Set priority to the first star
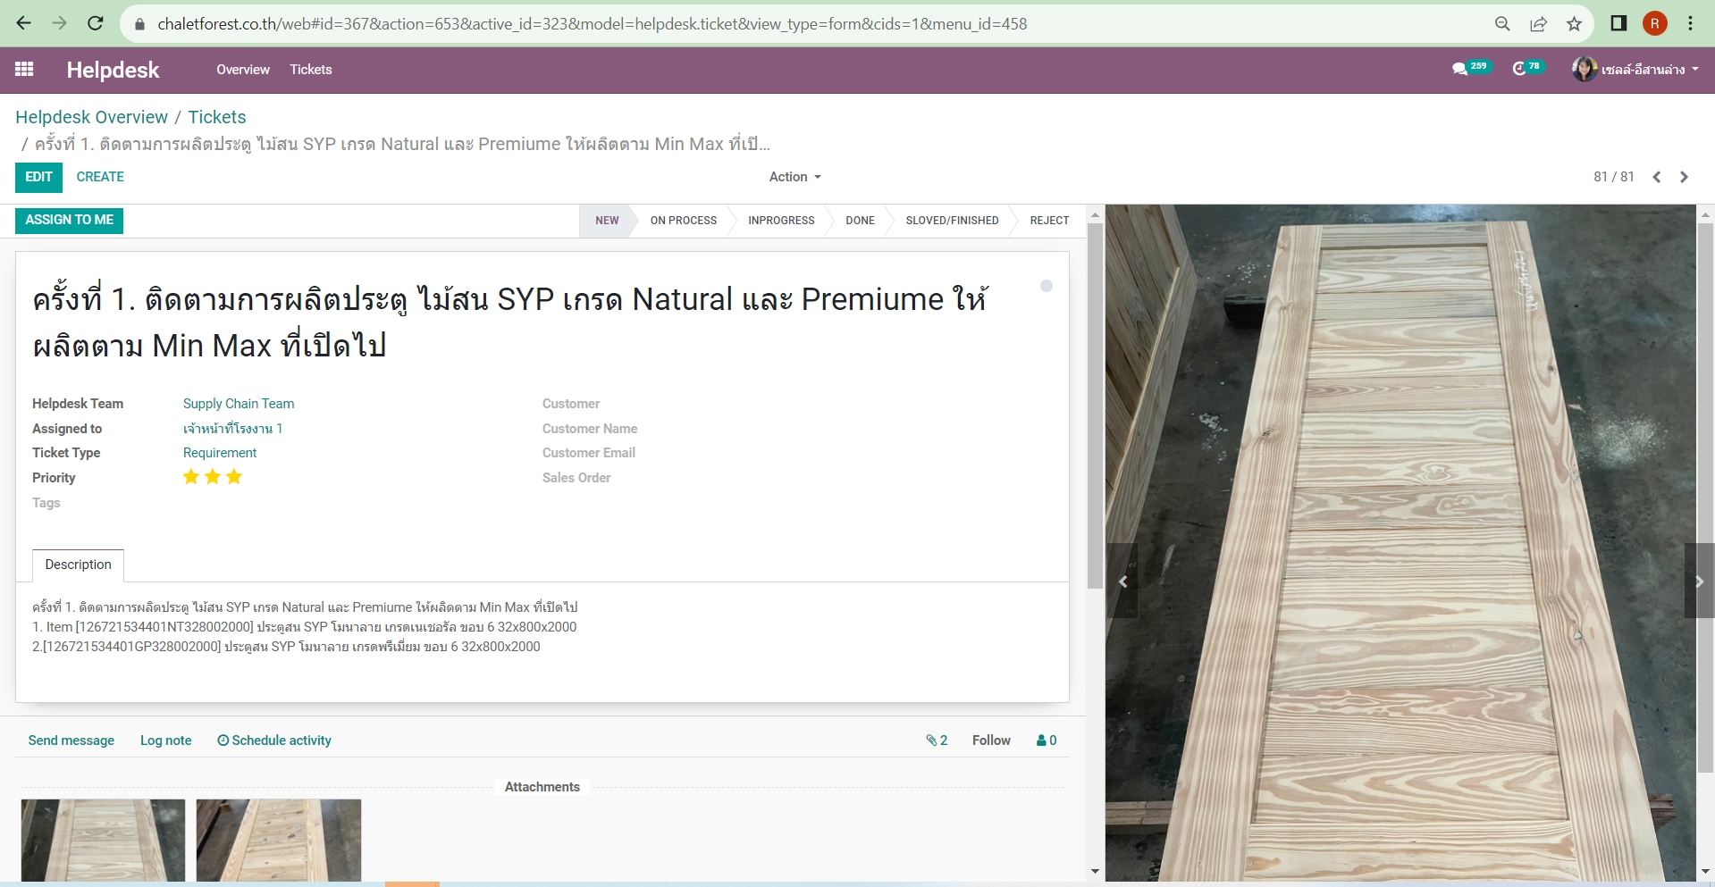 (191, 477)
